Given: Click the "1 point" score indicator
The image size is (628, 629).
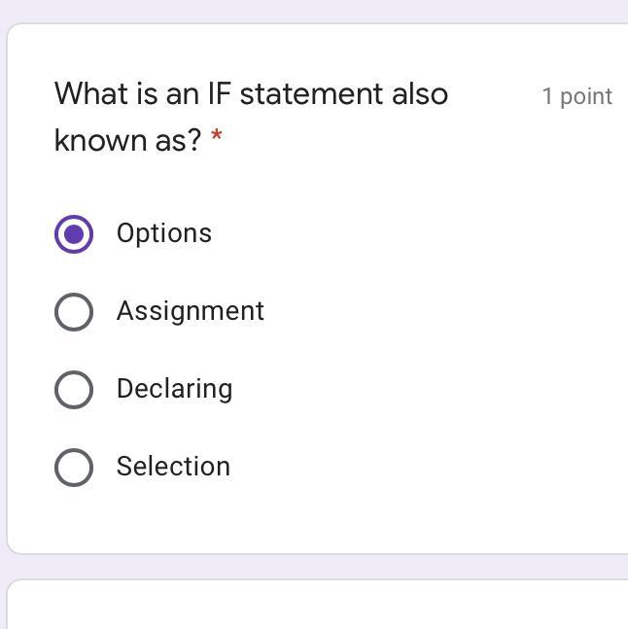Looking at the screenshot, I should pyautogui.click(x=576, y=96).
